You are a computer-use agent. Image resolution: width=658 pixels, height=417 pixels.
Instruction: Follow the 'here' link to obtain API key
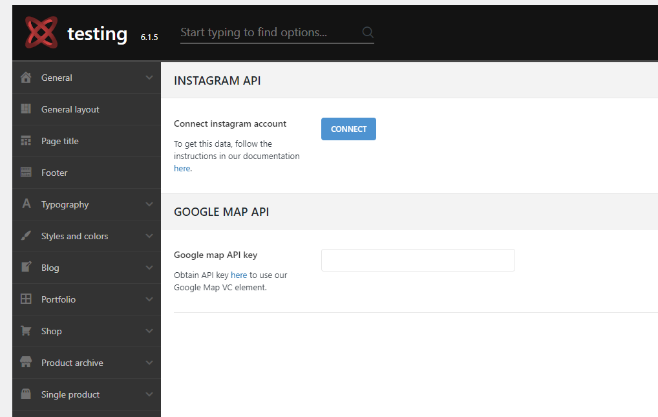239,275
